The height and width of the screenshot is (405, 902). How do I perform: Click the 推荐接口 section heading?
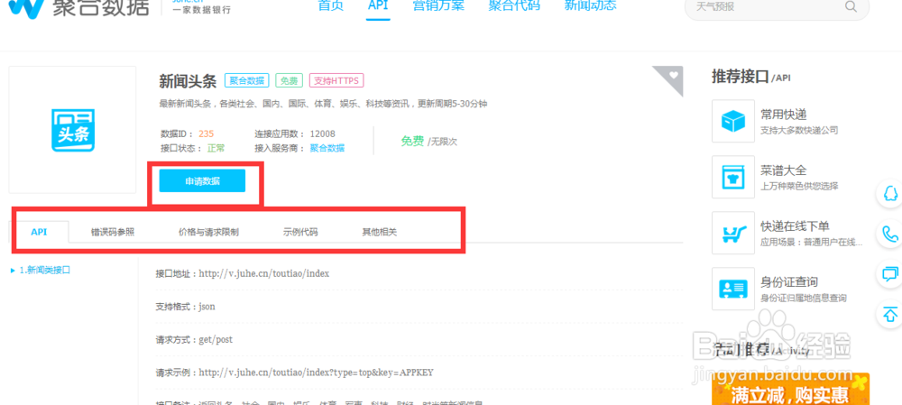pos(751,77)
